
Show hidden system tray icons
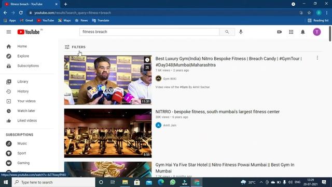pos(261,182)
